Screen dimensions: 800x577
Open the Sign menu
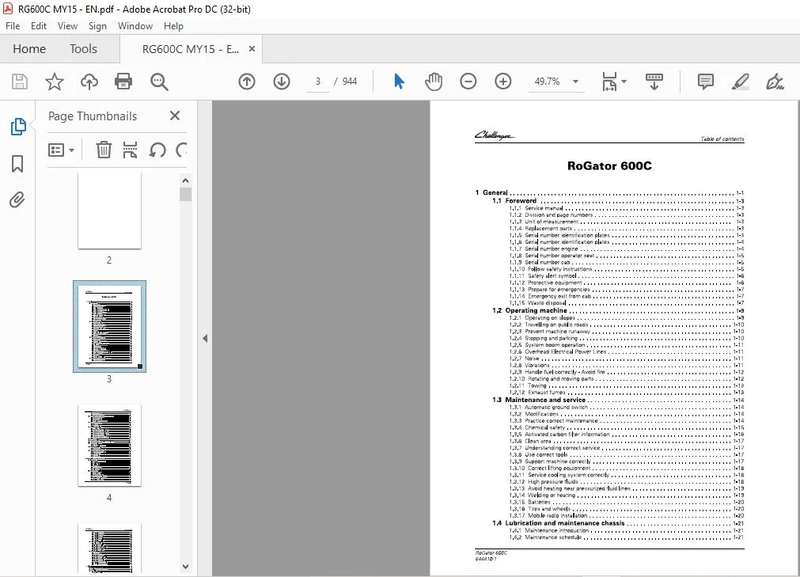[x=97, y=26]
